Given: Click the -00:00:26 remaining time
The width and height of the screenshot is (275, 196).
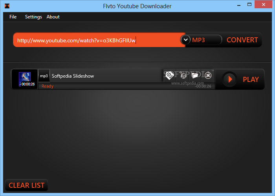Looking at the screenshot, I should (203, 86).
